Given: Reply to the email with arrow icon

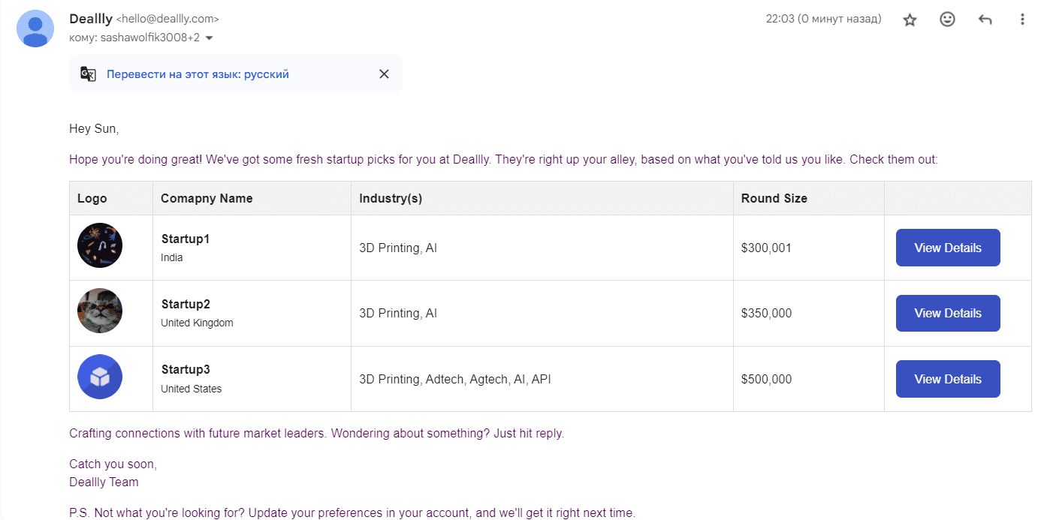Looking at the screenshot, I should [985, 20].
